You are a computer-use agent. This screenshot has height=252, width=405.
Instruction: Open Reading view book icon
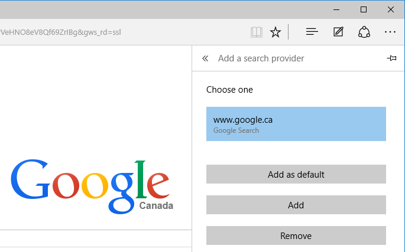point(257,32)
